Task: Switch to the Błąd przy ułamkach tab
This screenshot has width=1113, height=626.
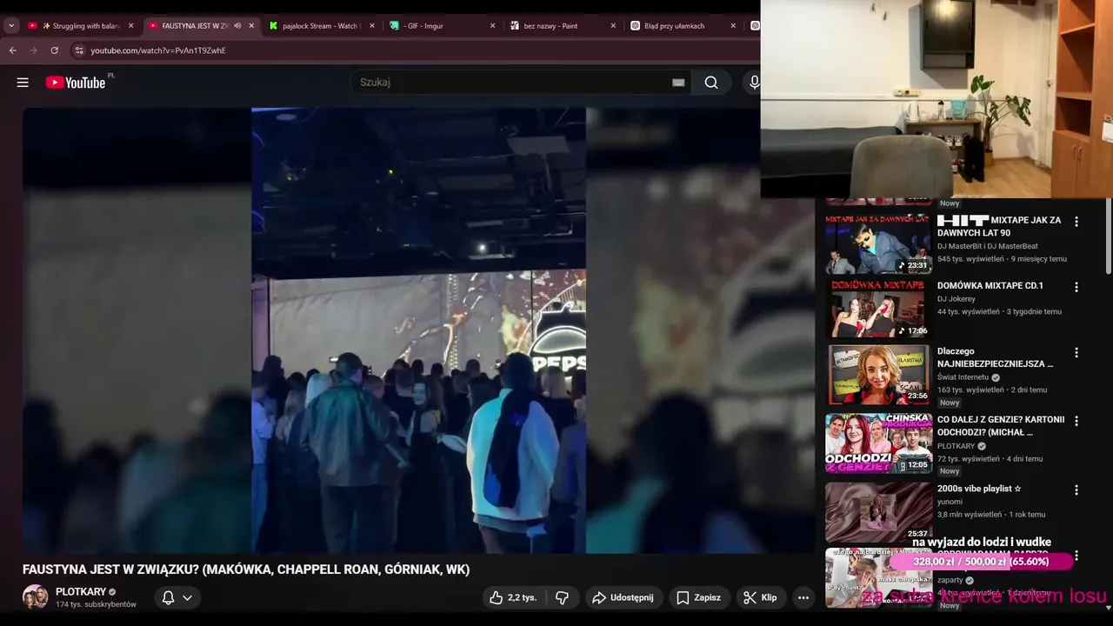Action: tap(681, 26)
